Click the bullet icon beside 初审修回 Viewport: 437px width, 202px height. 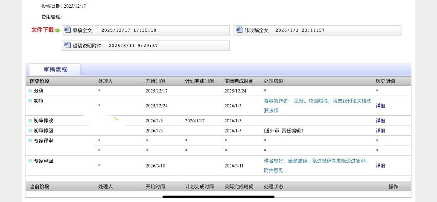pos(30,131)
